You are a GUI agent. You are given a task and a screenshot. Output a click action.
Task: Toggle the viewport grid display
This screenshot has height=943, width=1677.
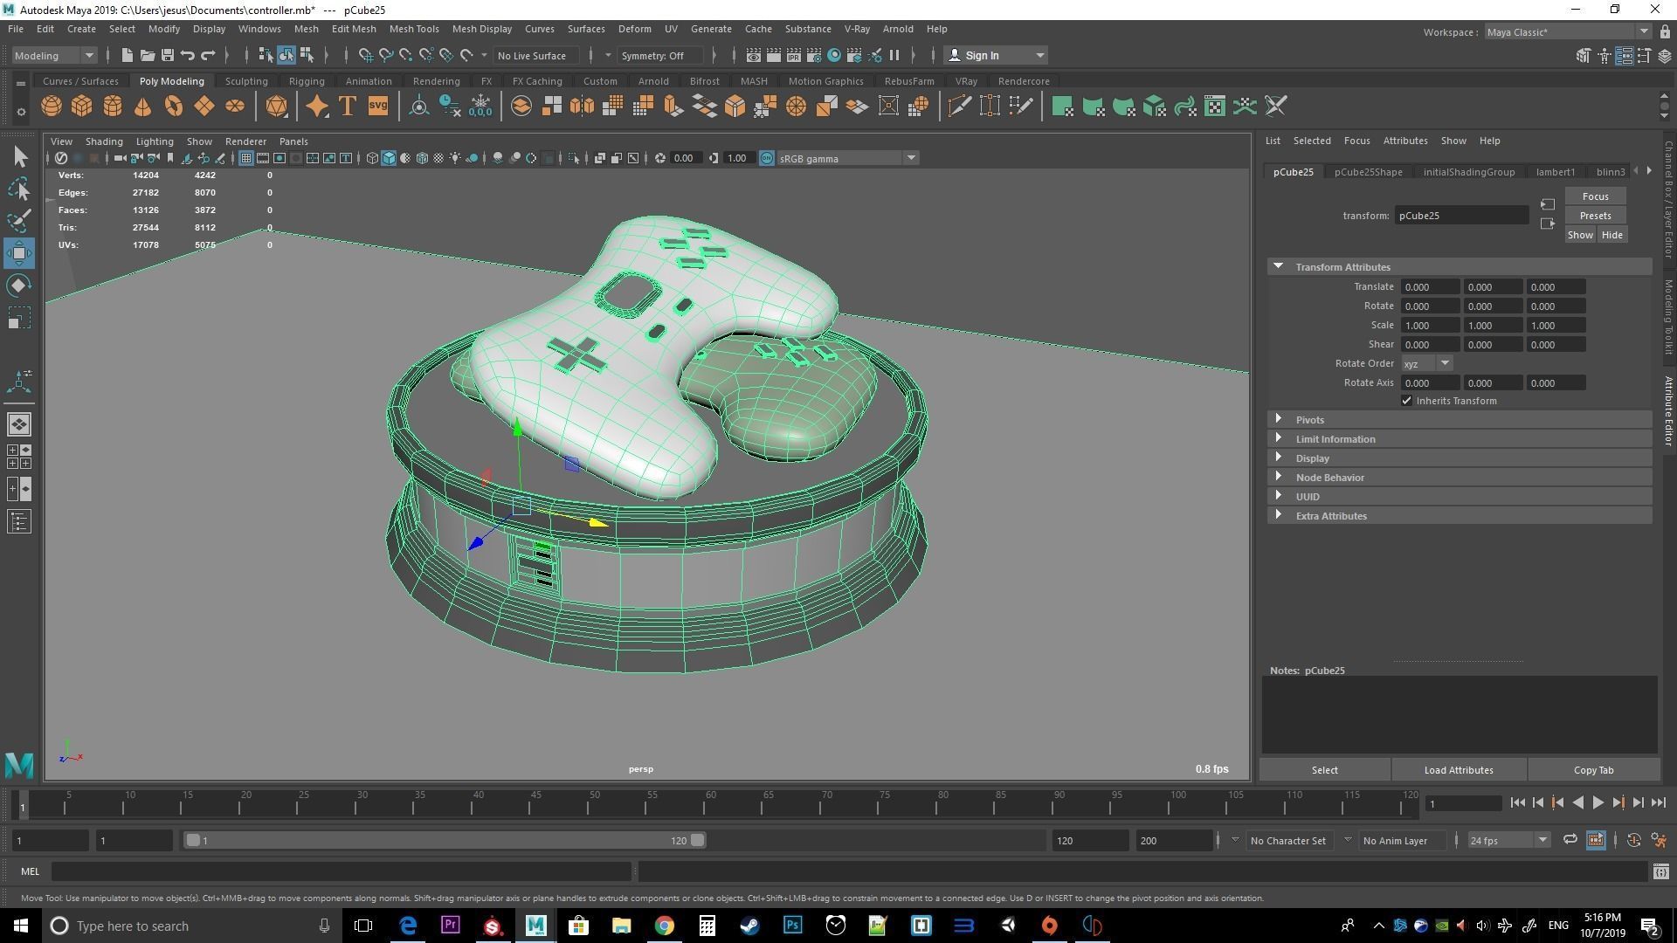(246, 158)
